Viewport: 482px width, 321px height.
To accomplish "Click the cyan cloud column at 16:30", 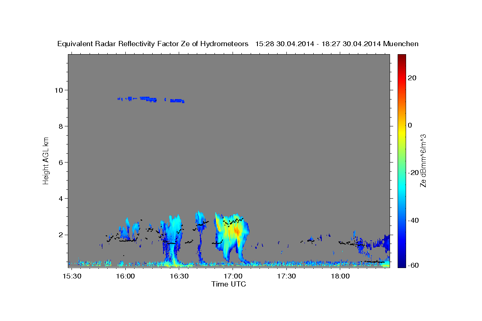I will (174, 241).
